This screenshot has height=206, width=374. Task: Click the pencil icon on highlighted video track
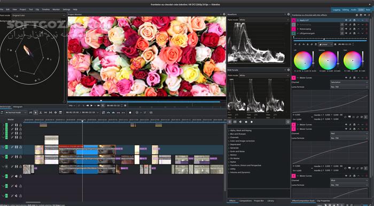pos(12,147)
